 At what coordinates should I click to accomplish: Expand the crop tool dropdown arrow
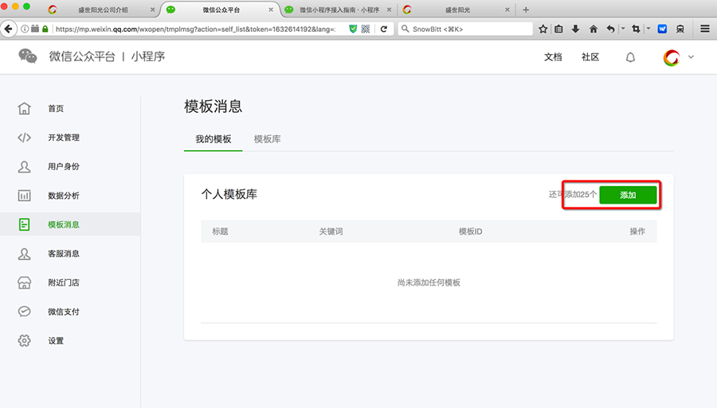(x=648, y=29)
